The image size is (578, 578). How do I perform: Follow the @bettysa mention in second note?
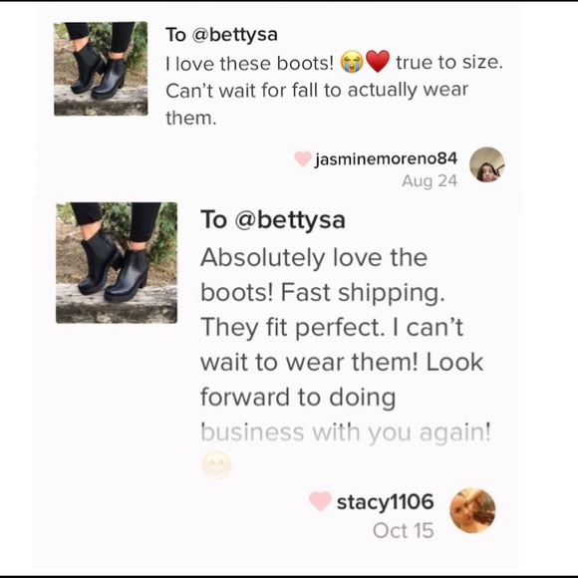point(290,220)
